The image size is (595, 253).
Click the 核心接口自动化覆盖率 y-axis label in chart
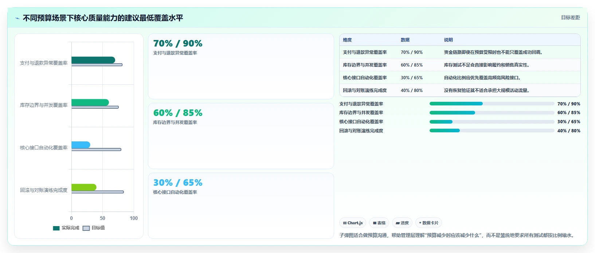44,148
